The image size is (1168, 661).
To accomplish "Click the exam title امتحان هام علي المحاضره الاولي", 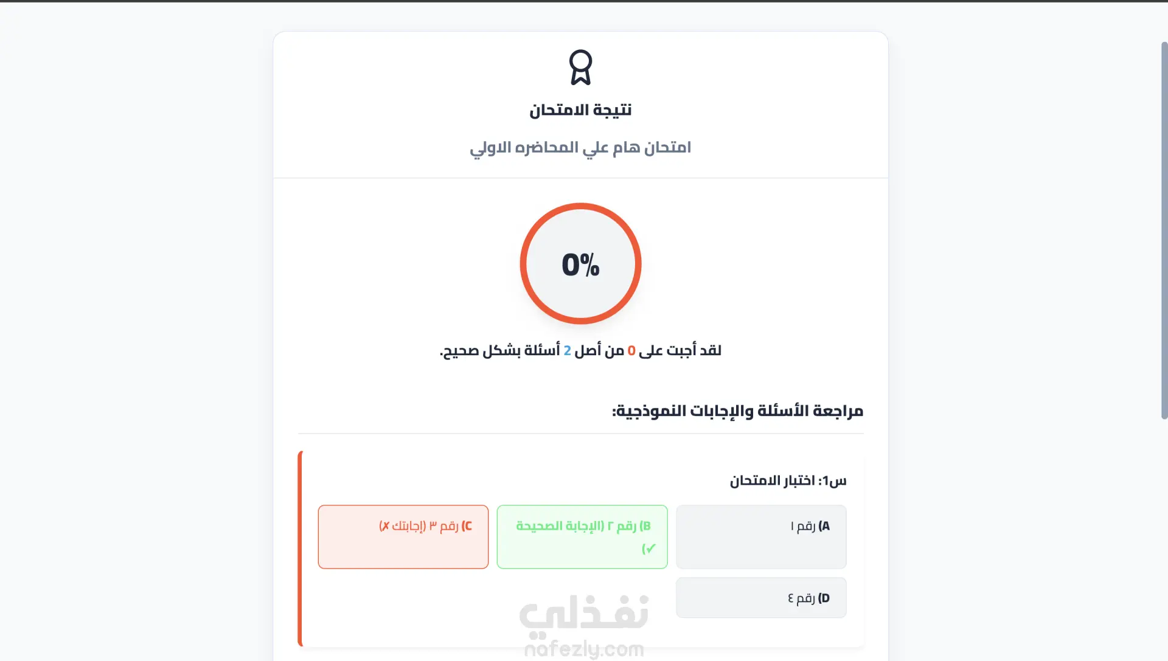I will [580, 148].
